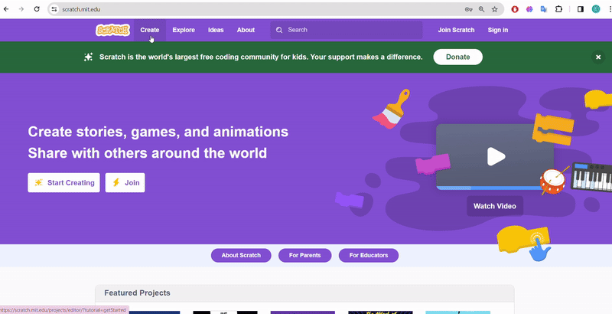Click the Donate button
This screenshot has width=612, height=314.
[x=457, y=57]
